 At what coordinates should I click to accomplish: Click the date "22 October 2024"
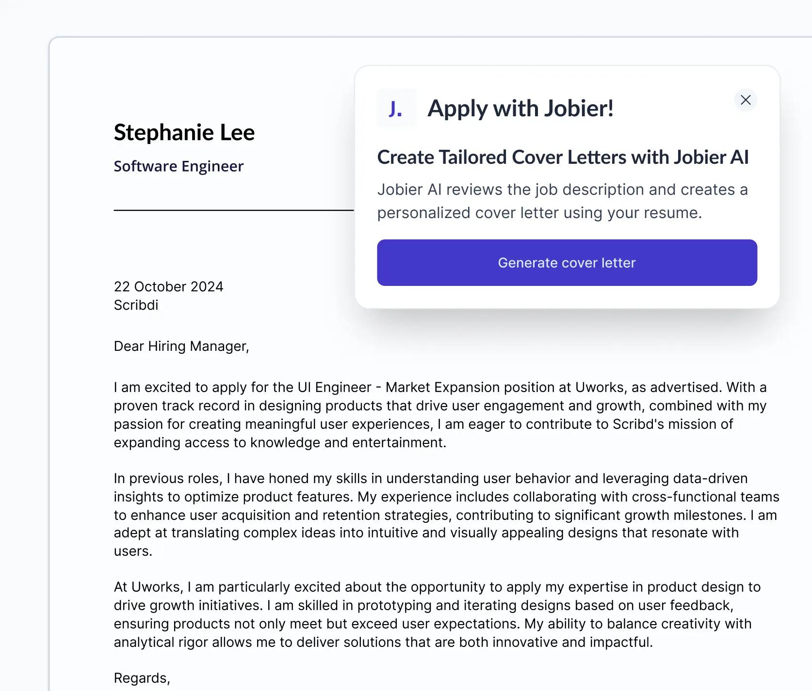[168, 286]
